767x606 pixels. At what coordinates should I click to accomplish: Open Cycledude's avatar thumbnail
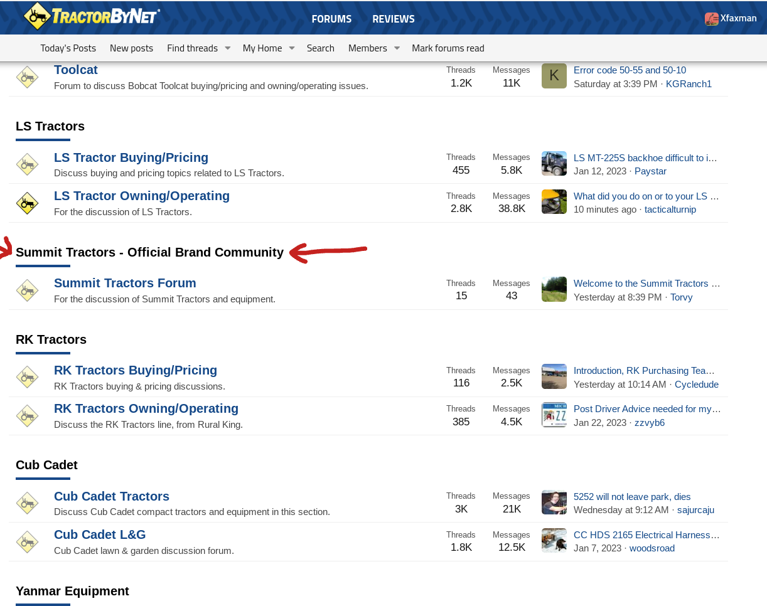[x=554, y=376]
